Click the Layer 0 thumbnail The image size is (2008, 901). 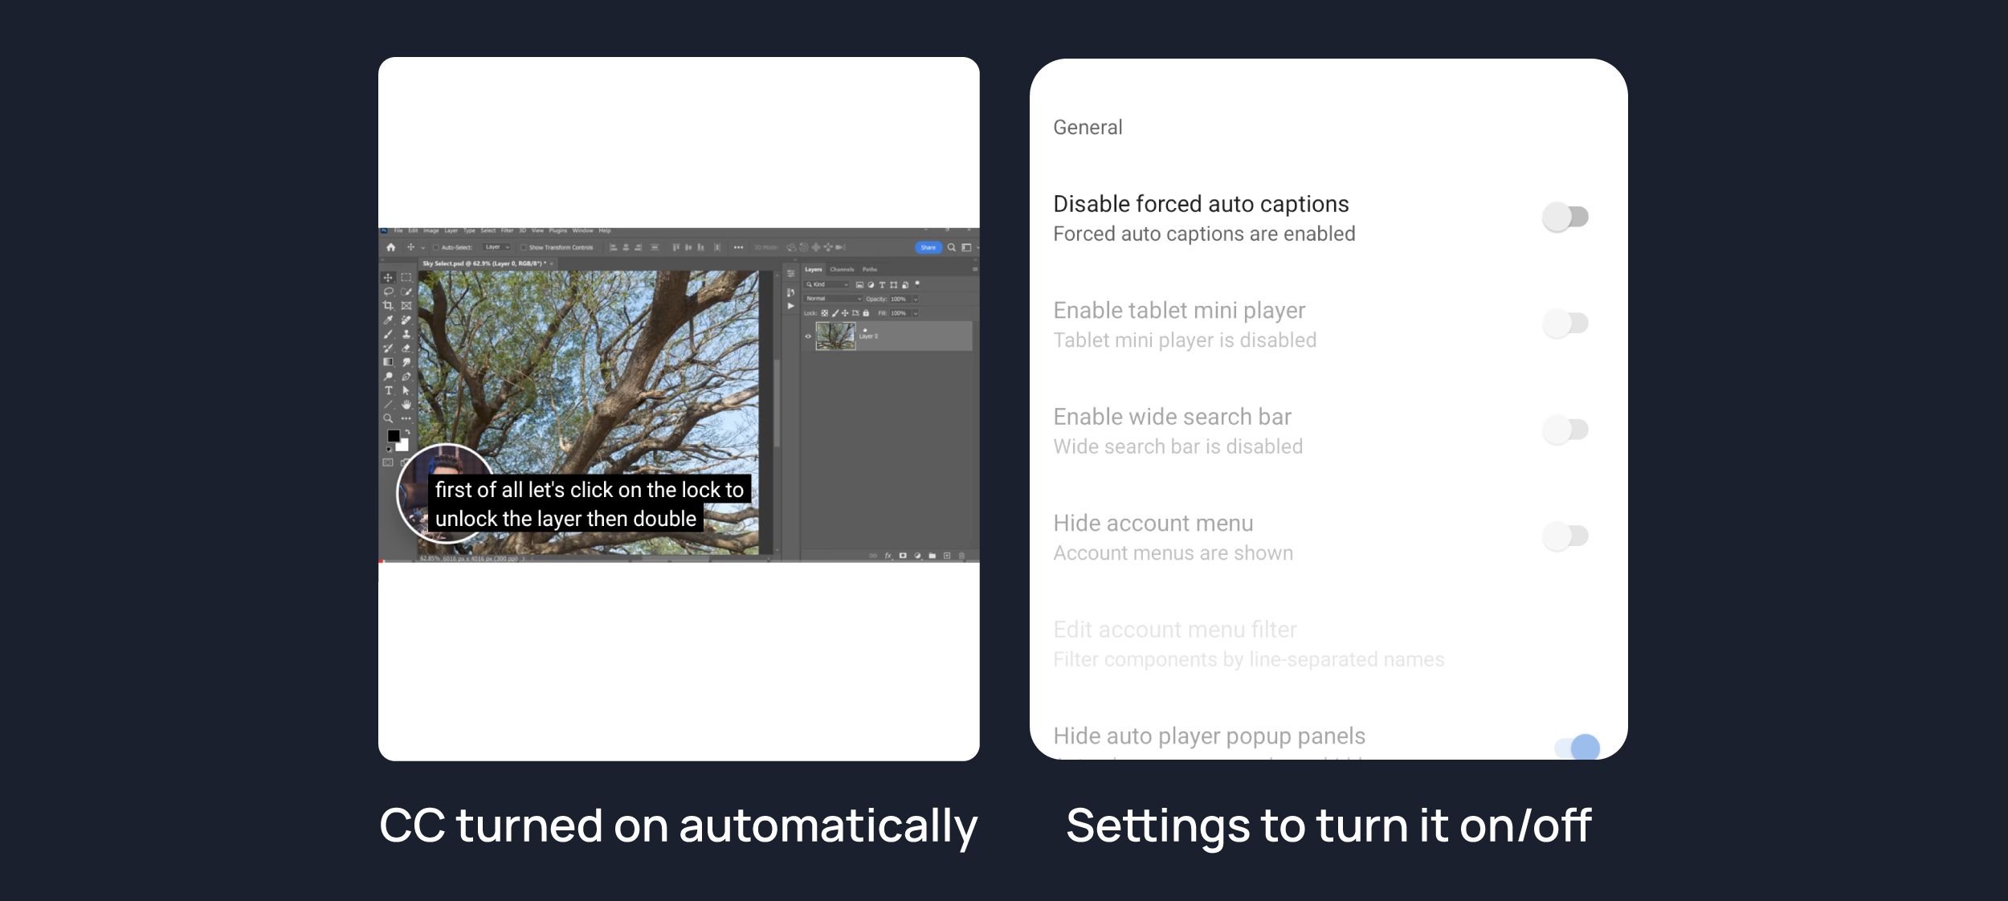835,336
